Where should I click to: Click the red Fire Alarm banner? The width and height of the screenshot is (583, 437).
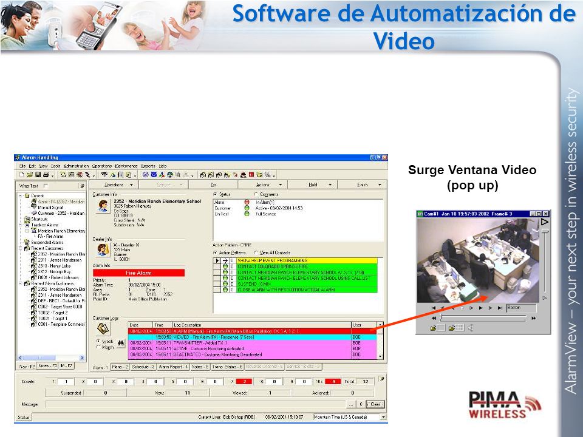(138, 273)
